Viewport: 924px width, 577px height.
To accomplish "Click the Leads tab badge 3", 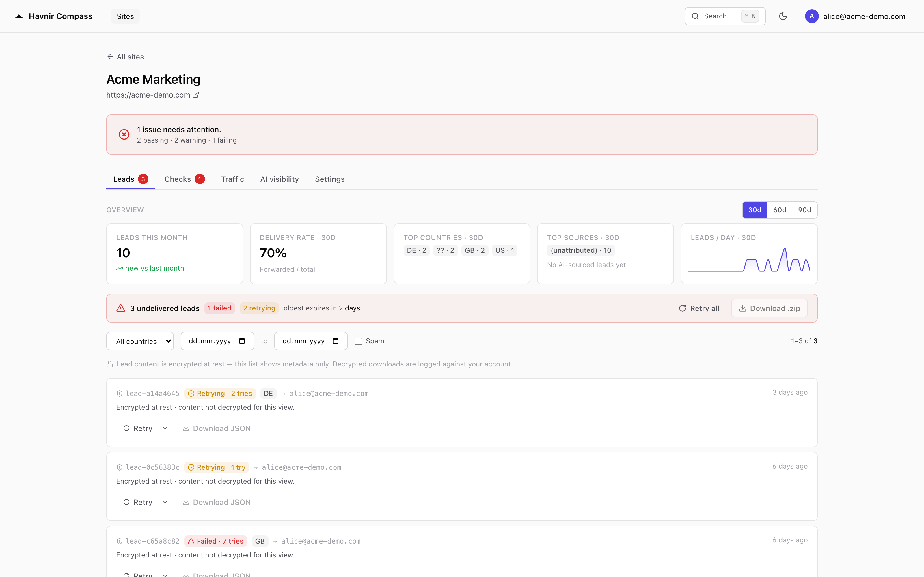I will tap(143, 179).
